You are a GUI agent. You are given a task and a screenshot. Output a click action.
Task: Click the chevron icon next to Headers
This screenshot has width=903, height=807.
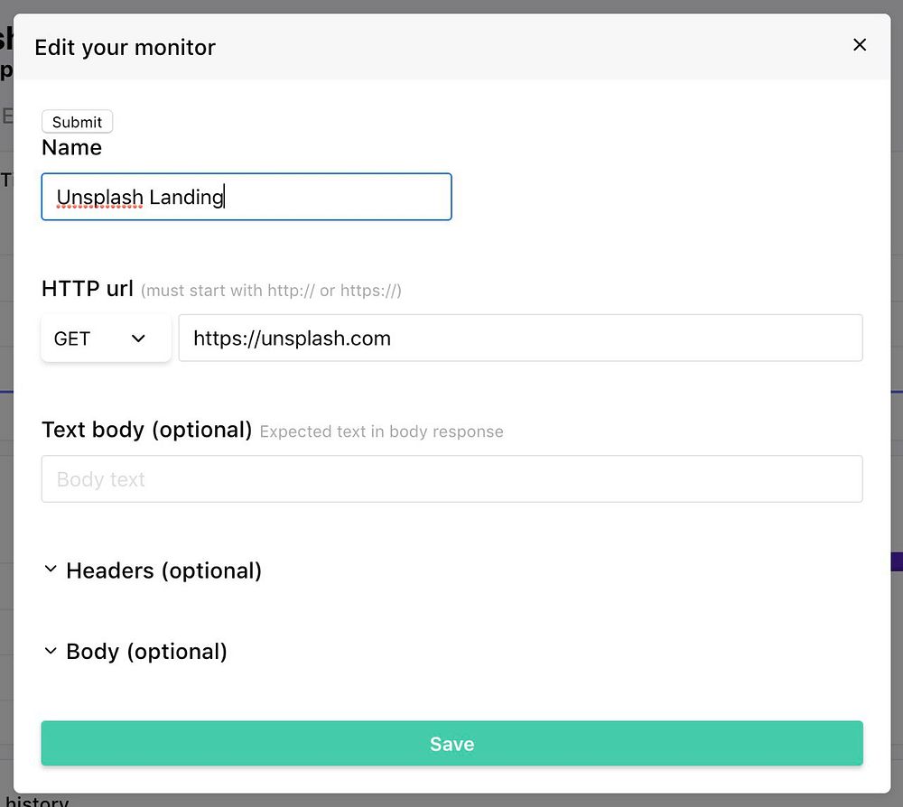click(51, 570)
